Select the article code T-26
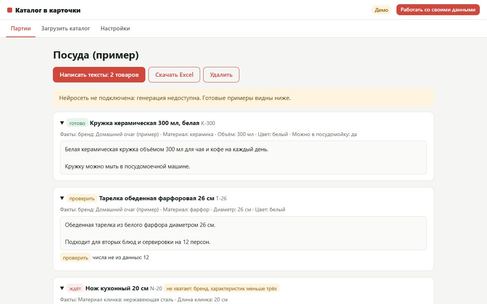The image size is (487, 304). 221,198
